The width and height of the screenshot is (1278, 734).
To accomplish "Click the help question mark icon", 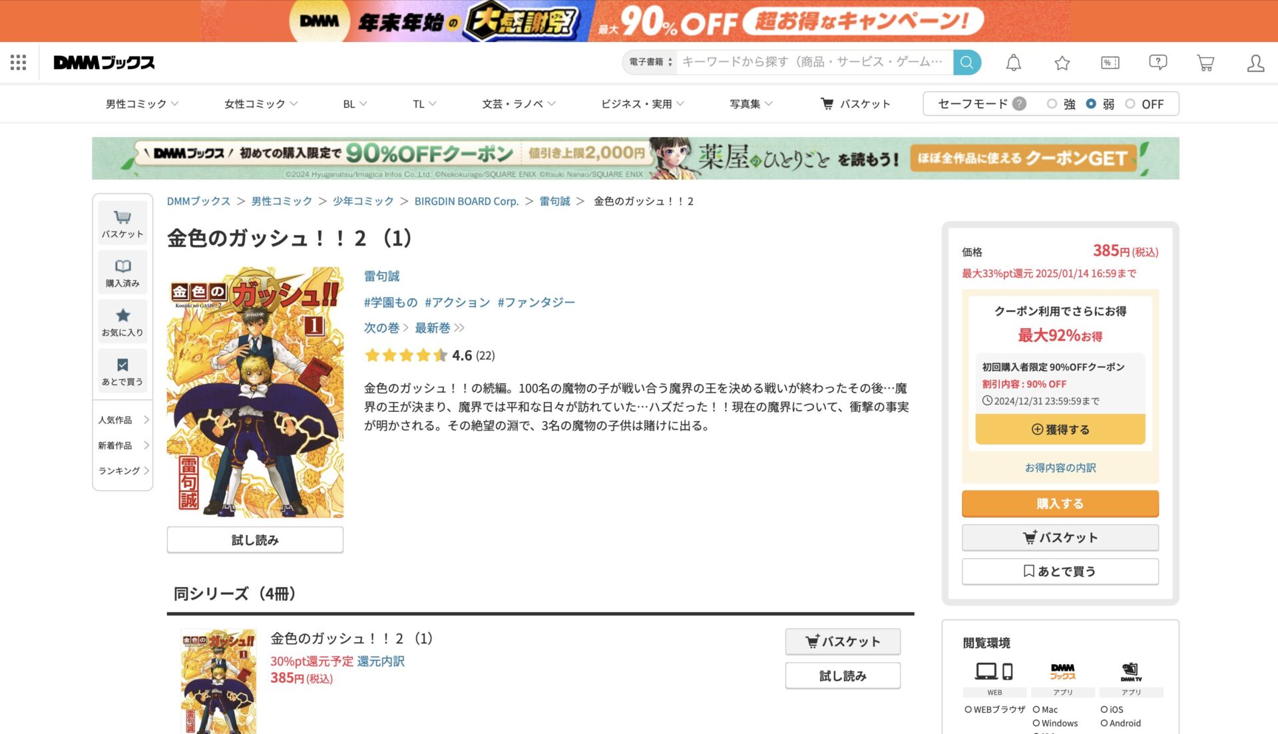I will (x=1158, y=63).
